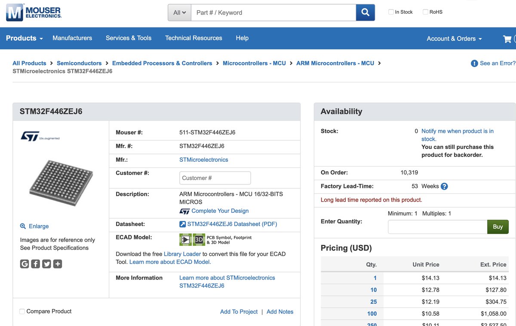Select quantity 10 pricing tier
The image size is (516, 326).
(374, 290)
